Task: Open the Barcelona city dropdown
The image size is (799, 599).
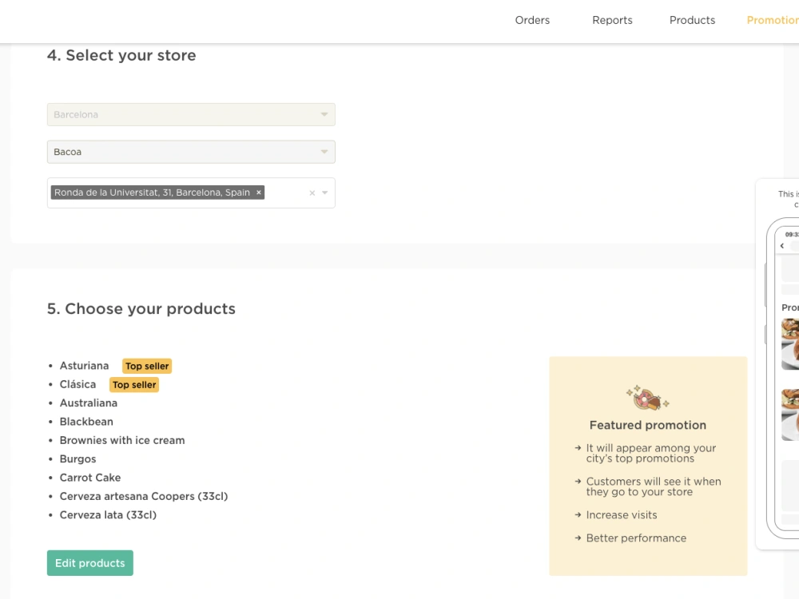Action: pos(191,114)
